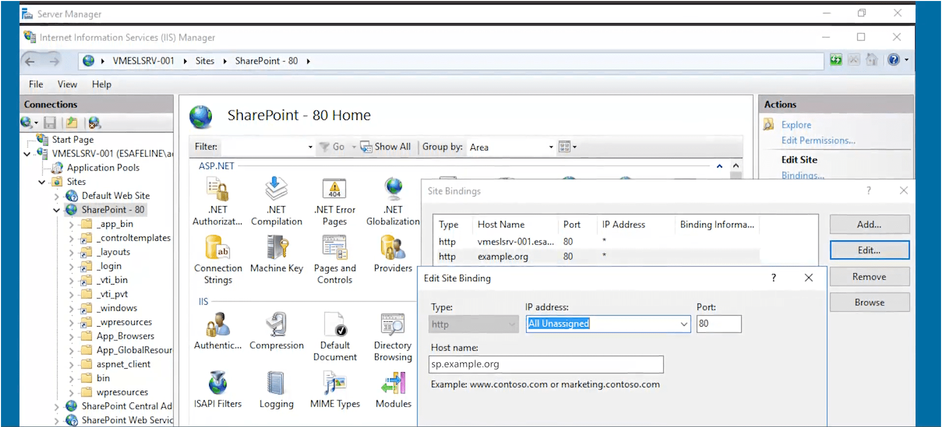Open the Filter dropdown arrow

click(310, 147)
